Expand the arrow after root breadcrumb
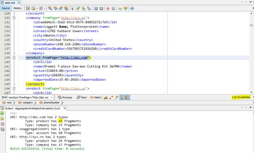Image resolution: width=254 pixels, height=153 pixels. [14, 103]
